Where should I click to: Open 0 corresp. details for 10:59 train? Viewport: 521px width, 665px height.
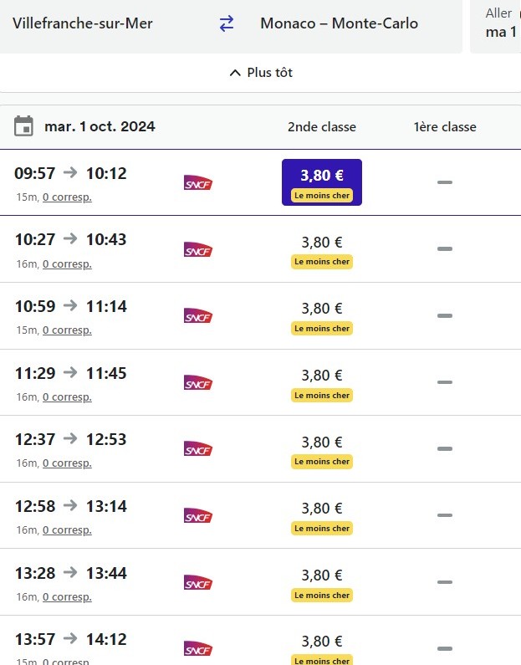(67, 330)
